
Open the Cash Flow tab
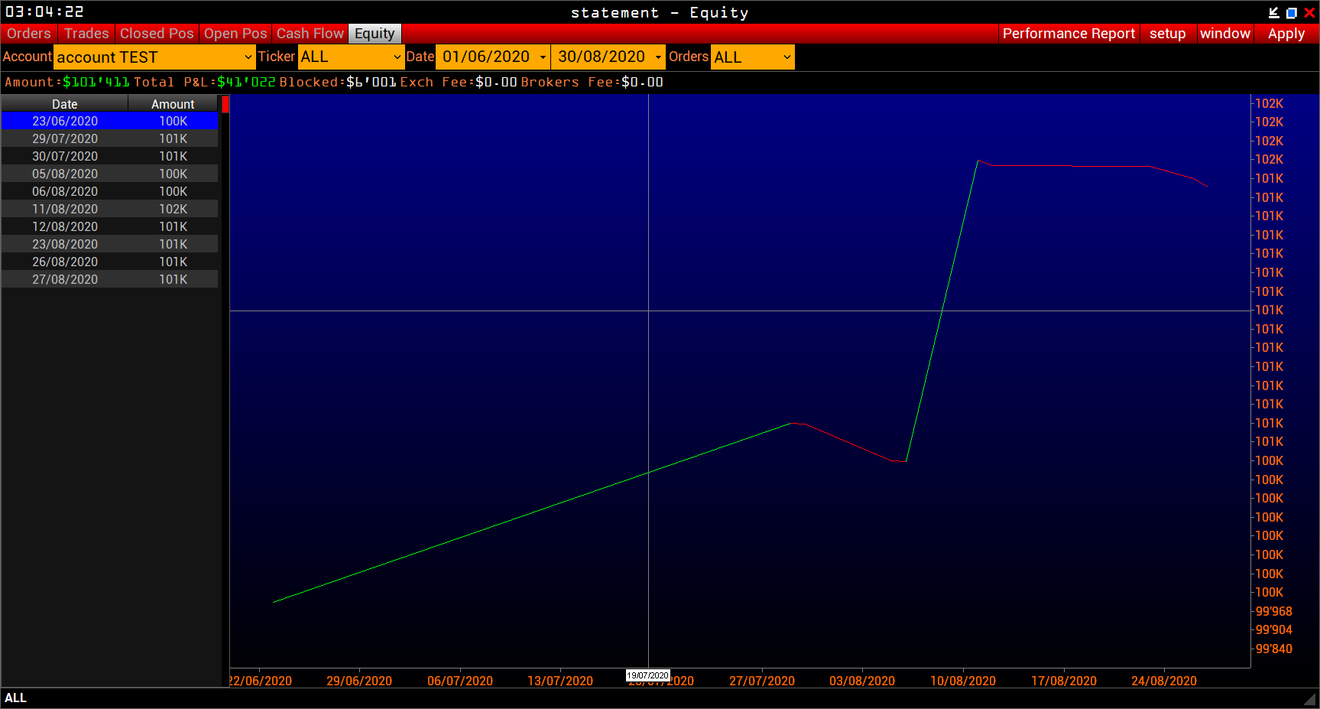click(x=310, y=34)
